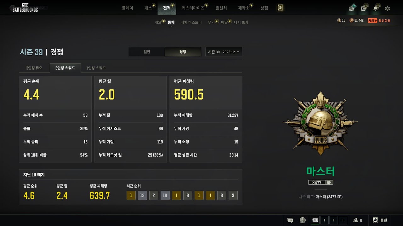Click the empty plus slot beside PUBG slot
Image resolution: width=403 pixels, height=226 pixels.
(325, 220)
